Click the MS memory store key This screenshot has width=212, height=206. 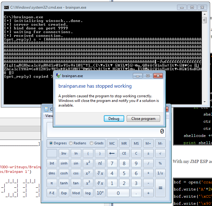[x=136, y=143]
